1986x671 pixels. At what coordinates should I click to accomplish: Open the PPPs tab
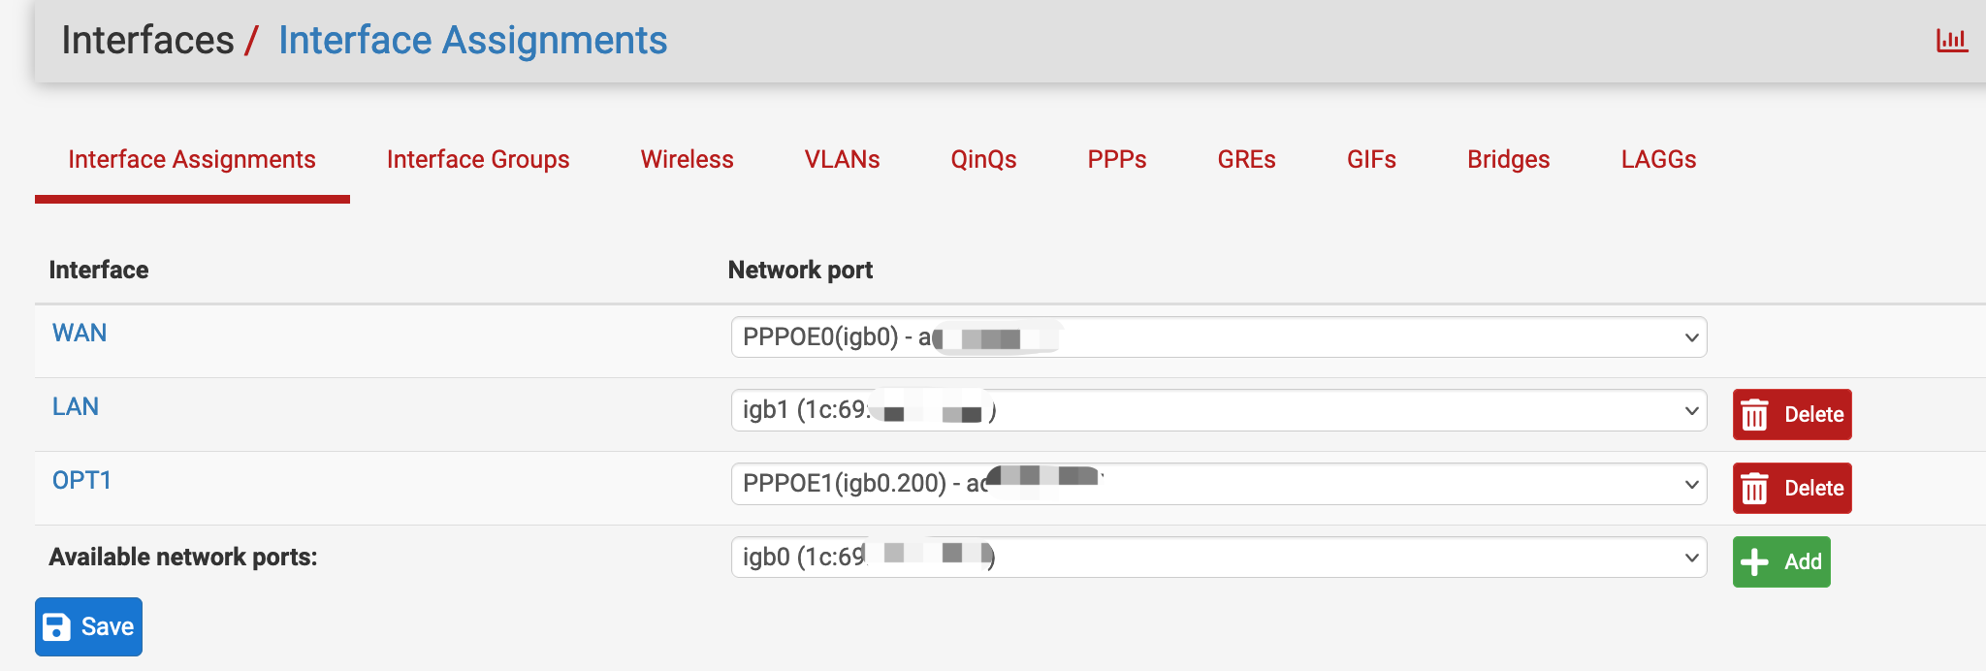(x=1117, y=160)
